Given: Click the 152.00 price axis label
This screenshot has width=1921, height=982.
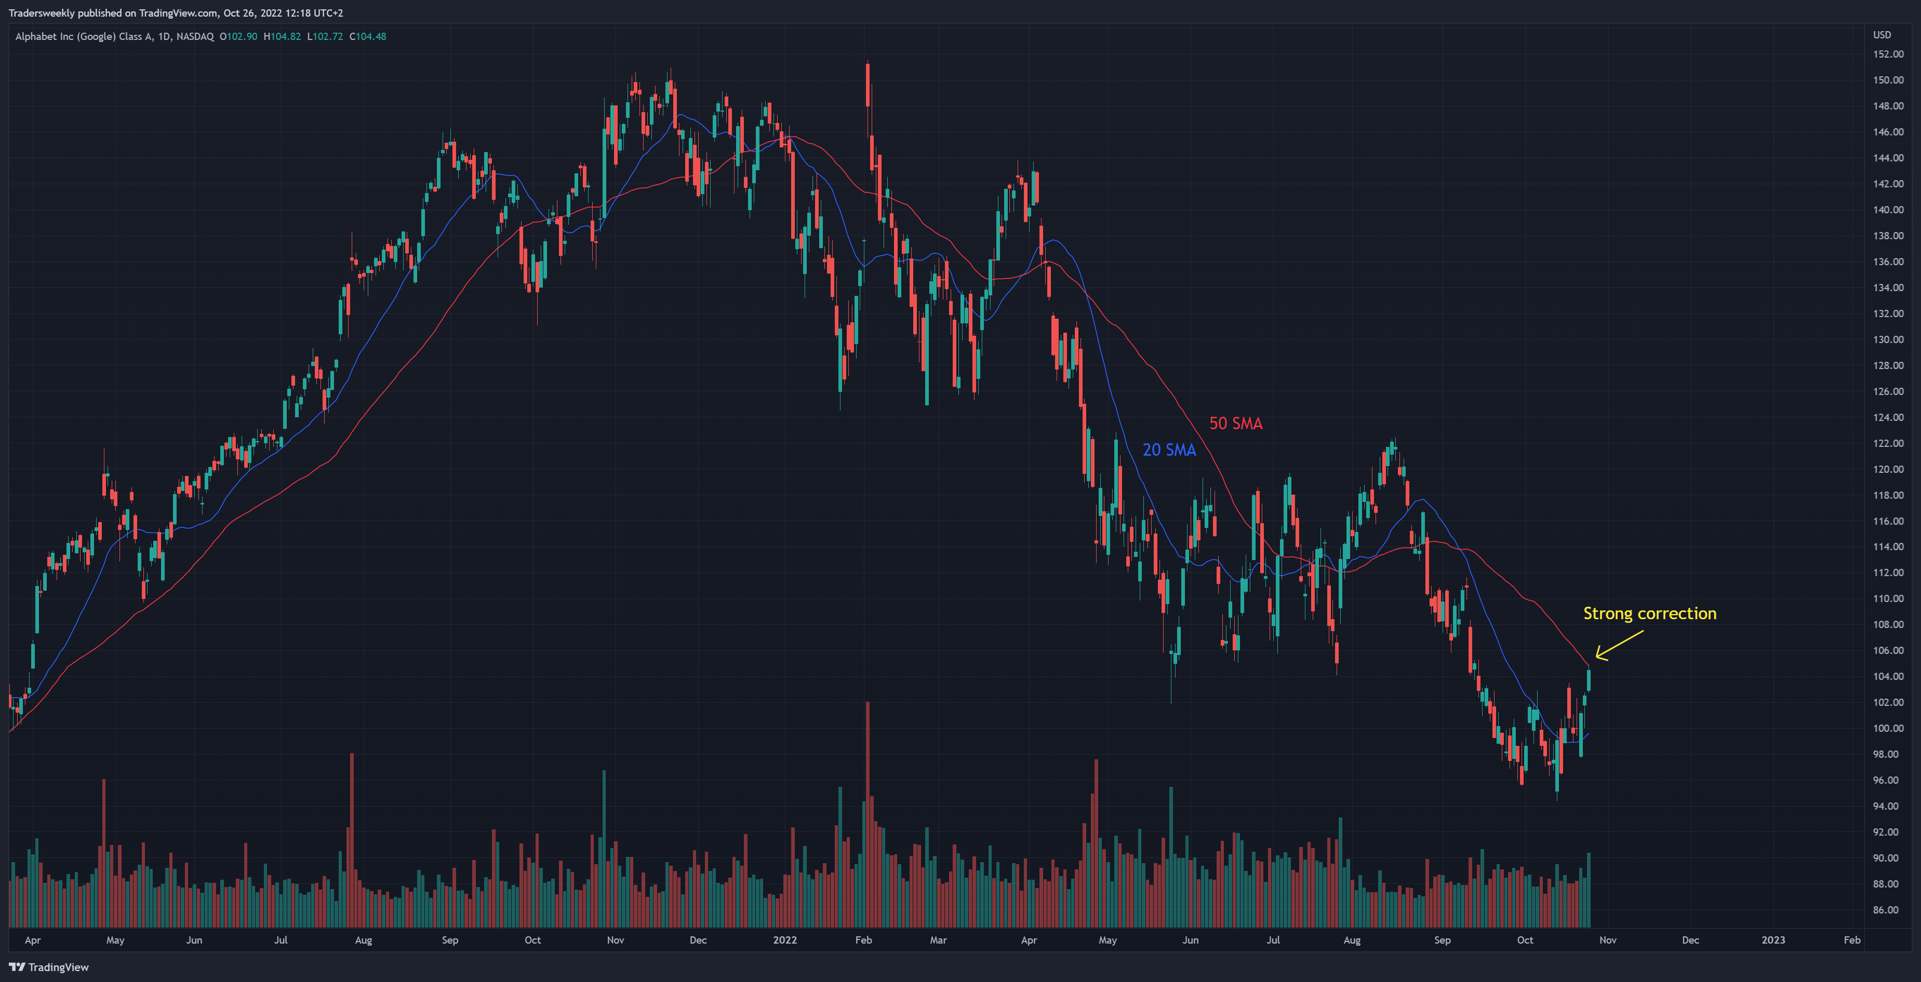Looking at the screenshot, I should [x=1887, y=53].
